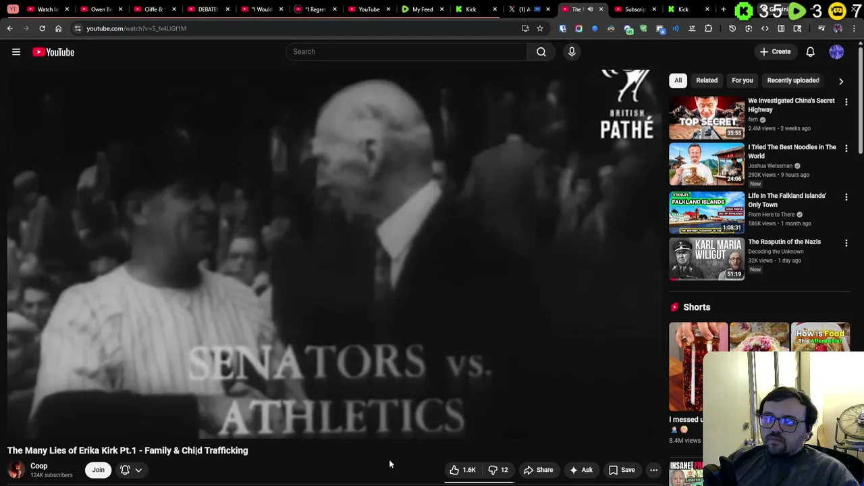This screenshot has width=864, height=486.
Task: Open options menu for Falkland Islands video
Action: point(846,197)
